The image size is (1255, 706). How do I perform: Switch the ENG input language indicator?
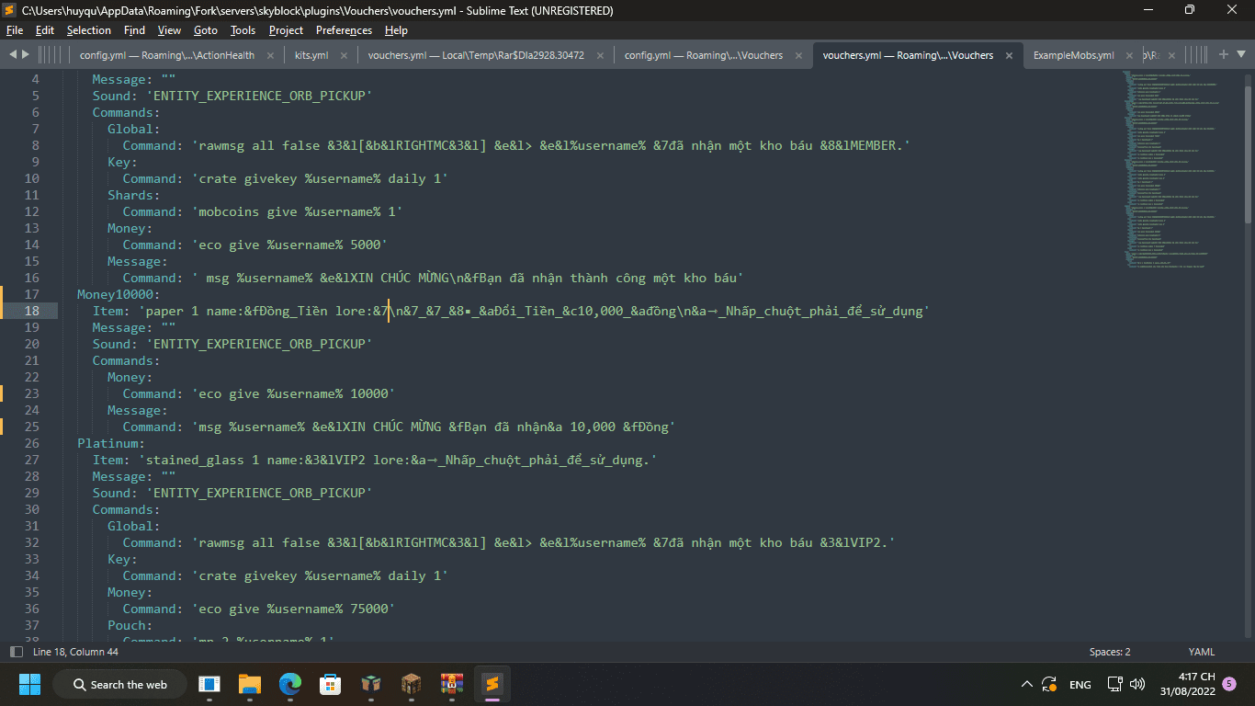pyautogui.click(x=1080, y=684)
